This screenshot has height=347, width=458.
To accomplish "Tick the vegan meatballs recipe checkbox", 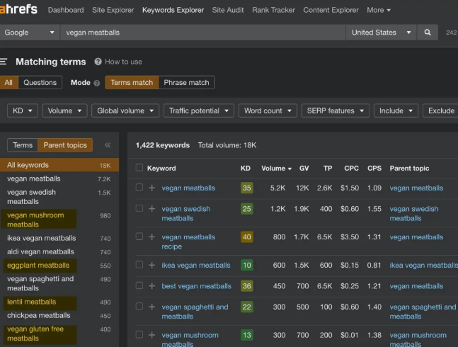I will (139, 237).
